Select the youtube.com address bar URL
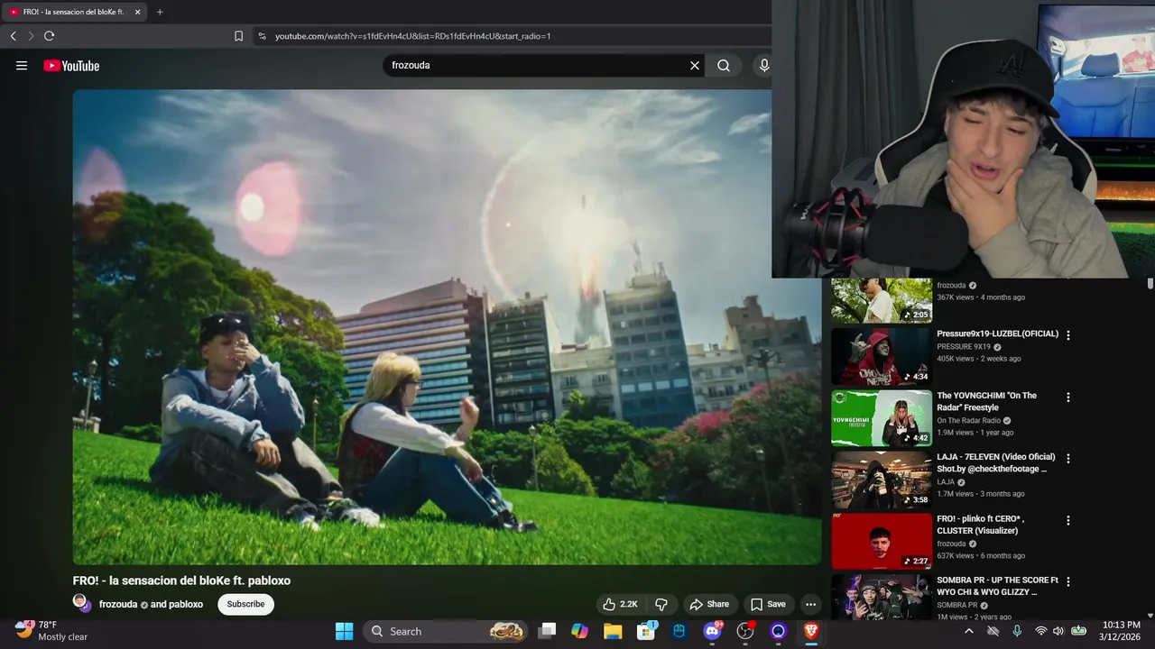 pos(412,36)
